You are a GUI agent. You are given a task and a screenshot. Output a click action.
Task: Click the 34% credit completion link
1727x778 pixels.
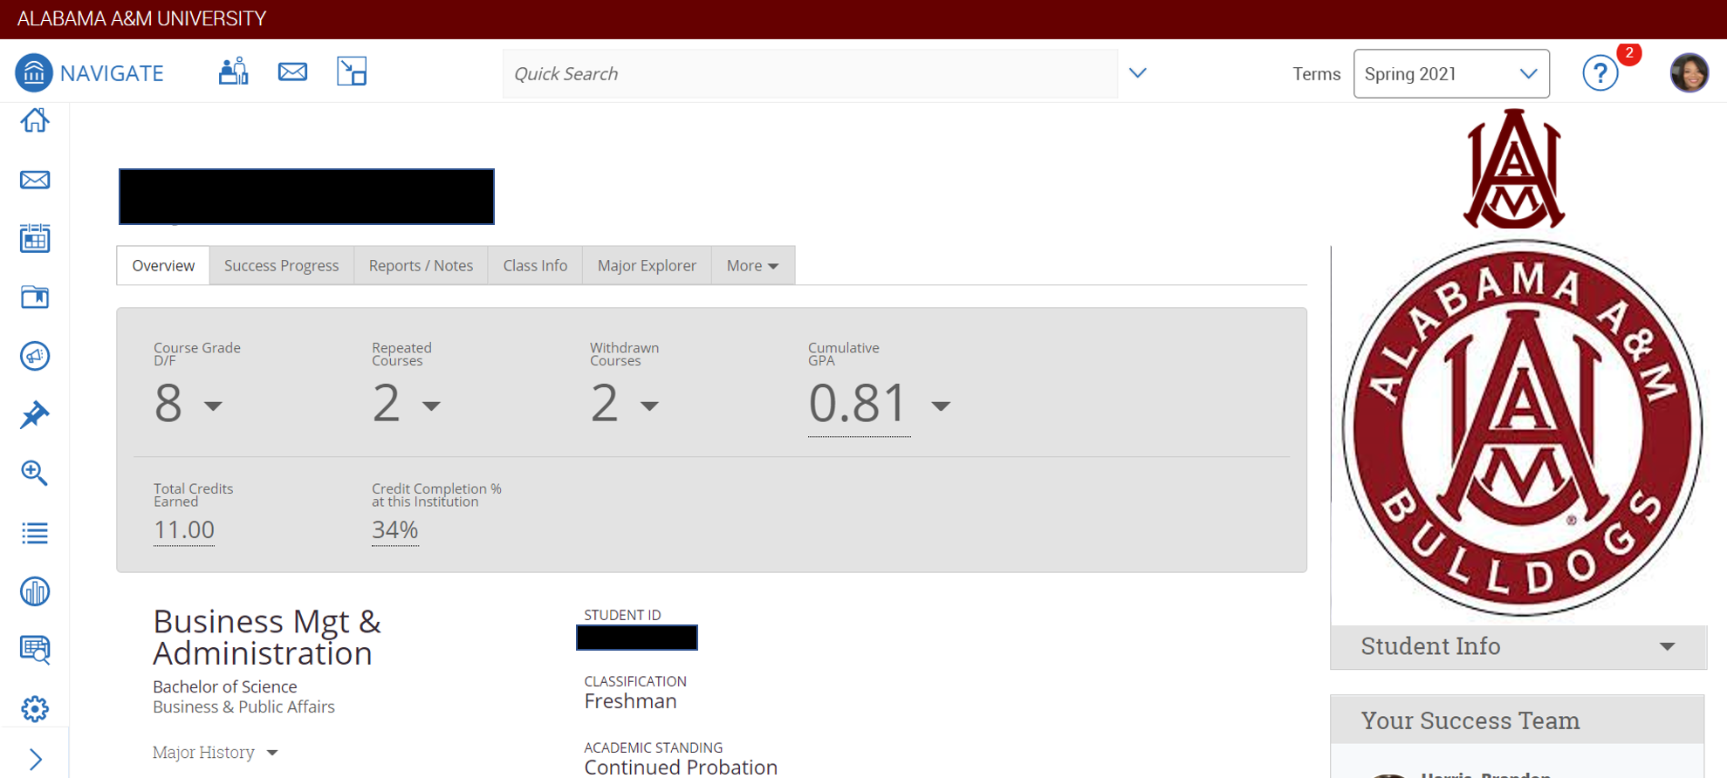[x=394, y=530]
